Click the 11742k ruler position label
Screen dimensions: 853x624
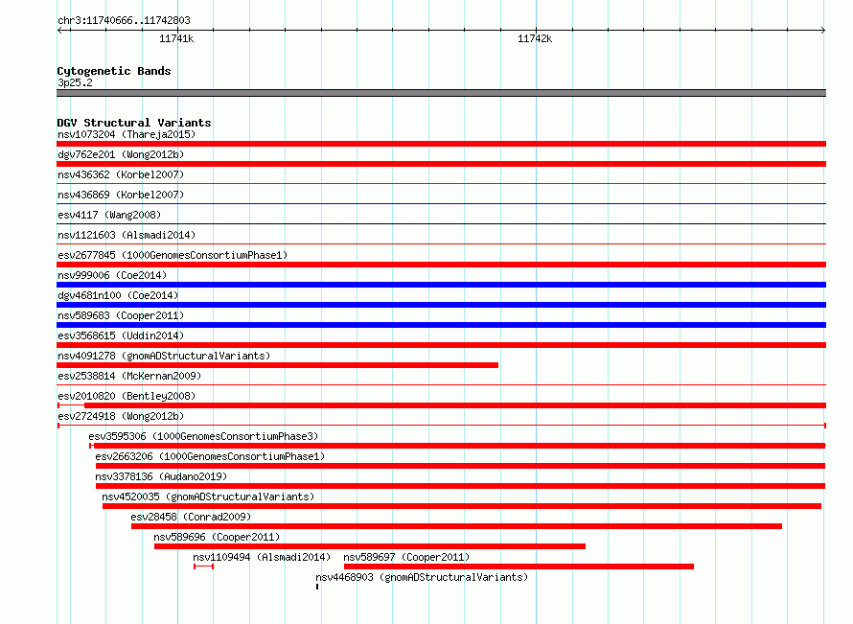point(535,38)
